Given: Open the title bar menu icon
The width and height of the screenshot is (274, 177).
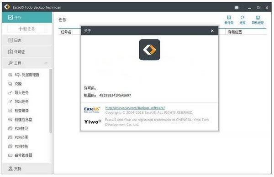Looking at the screenshot, I should [x=237, y=7].
